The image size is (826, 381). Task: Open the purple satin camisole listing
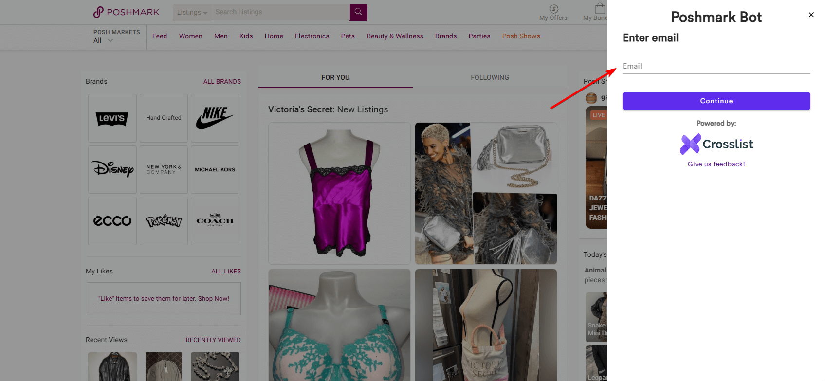tap(339, 193)
